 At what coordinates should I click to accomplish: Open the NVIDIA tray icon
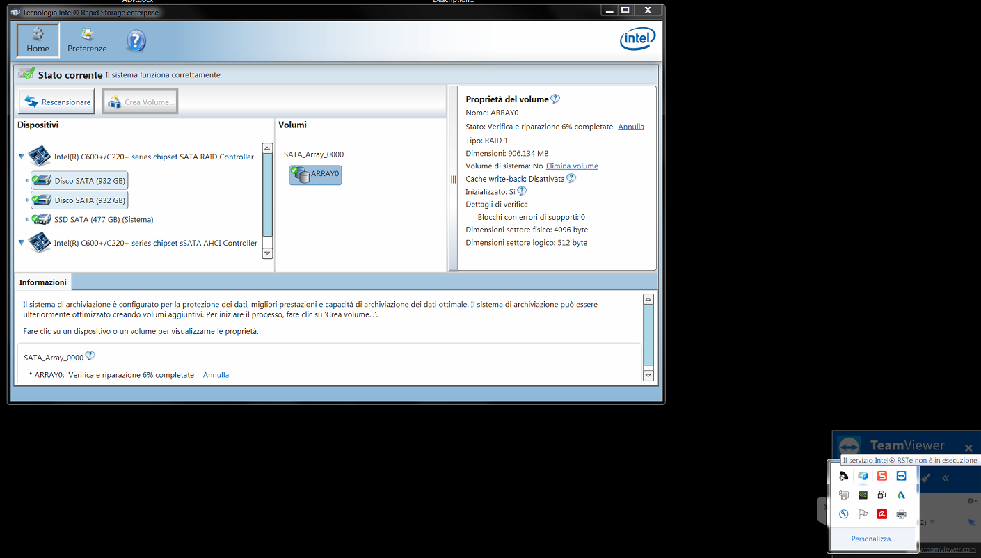(863, 495)
